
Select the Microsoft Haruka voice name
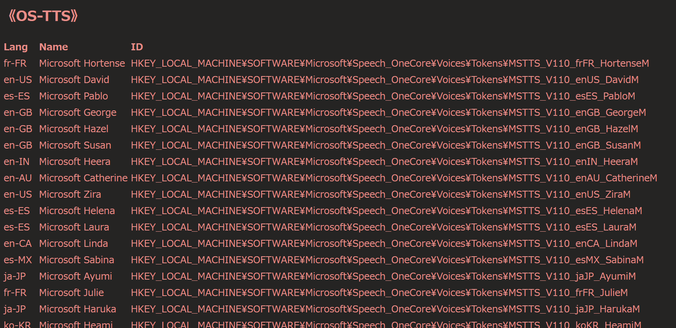coord(78,309)
